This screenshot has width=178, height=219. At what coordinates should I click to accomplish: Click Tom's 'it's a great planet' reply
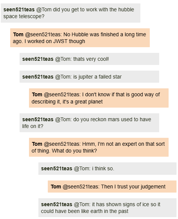click(x=99, y=98)
